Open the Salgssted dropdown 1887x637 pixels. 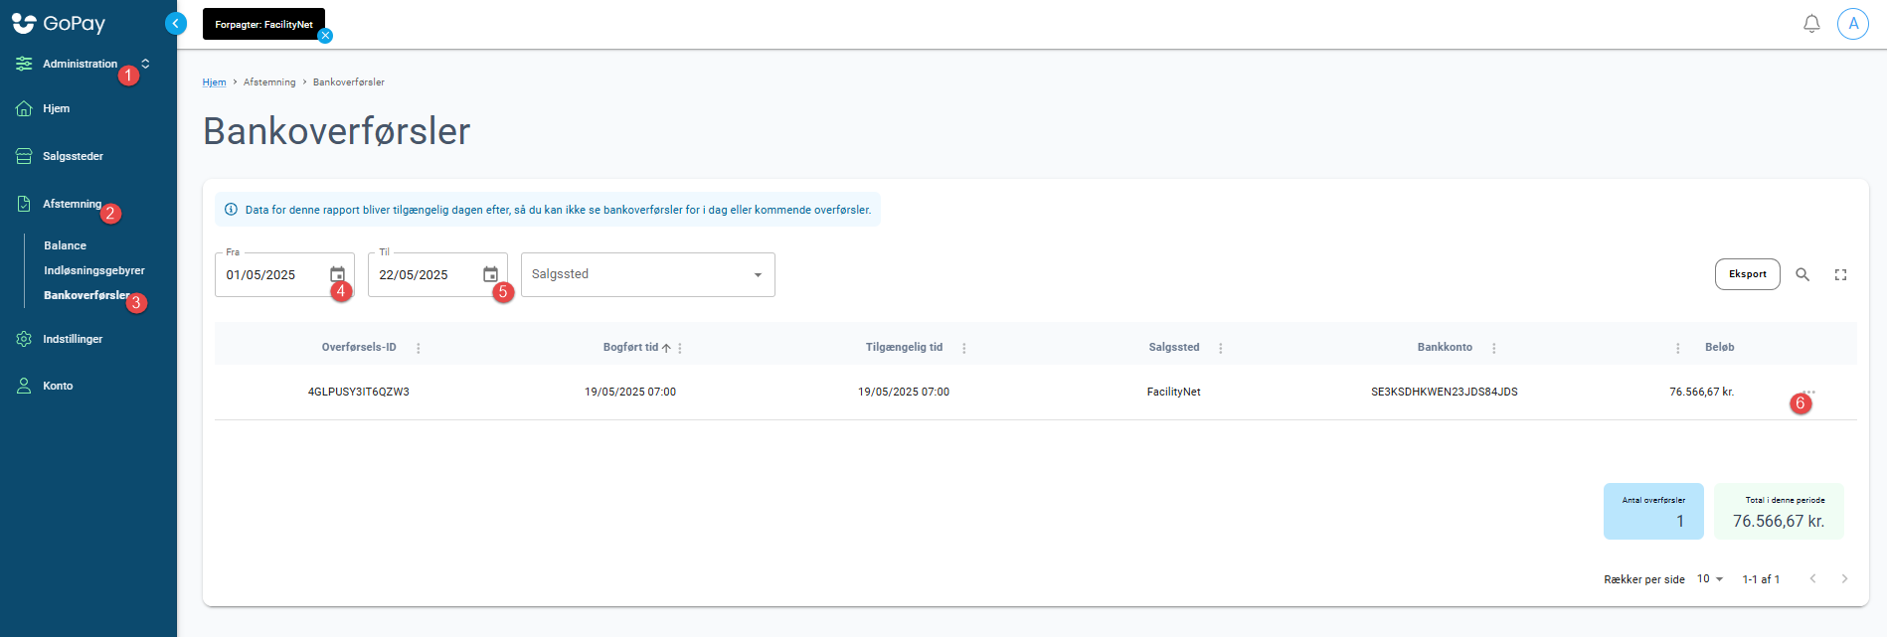point(648,274)
